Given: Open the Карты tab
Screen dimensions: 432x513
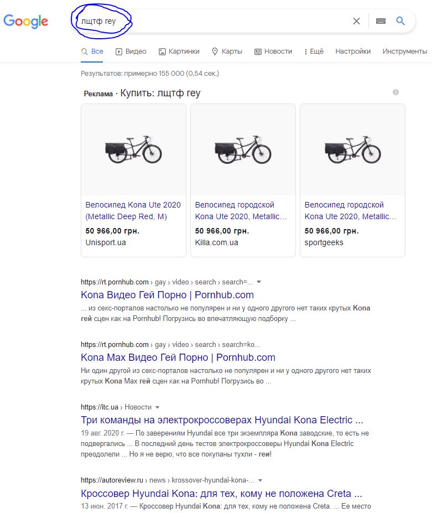Looking at the screenshot, I should (x=227, y=51).
